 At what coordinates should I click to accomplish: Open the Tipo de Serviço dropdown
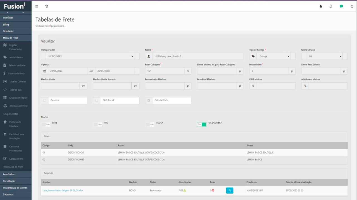(273, 56)
